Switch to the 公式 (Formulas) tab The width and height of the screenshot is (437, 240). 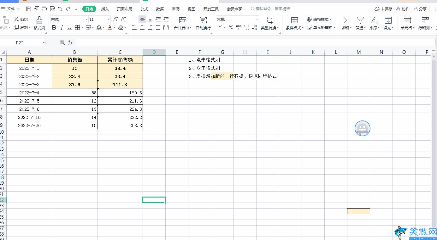coord(144,9)
